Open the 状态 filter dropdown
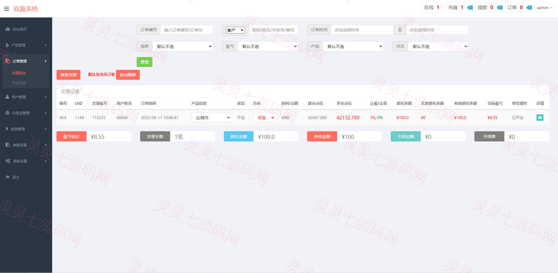 pyautogui.click(x=438, y=46)
